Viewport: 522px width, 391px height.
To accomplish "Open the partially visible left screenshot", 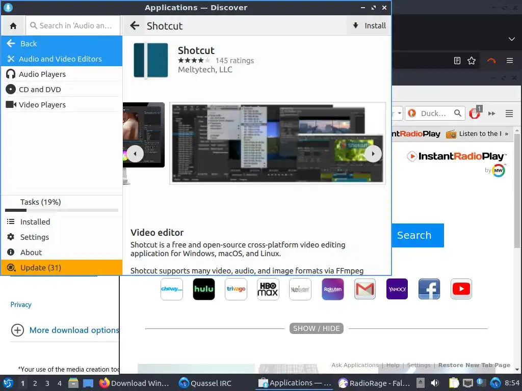I will click(143, 135).
